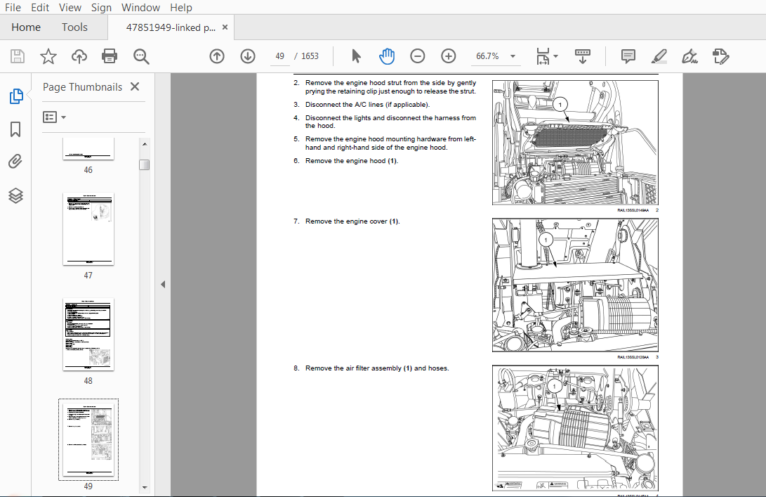Click thumbnail scrollbar down arrow

(x=144, y=487)
